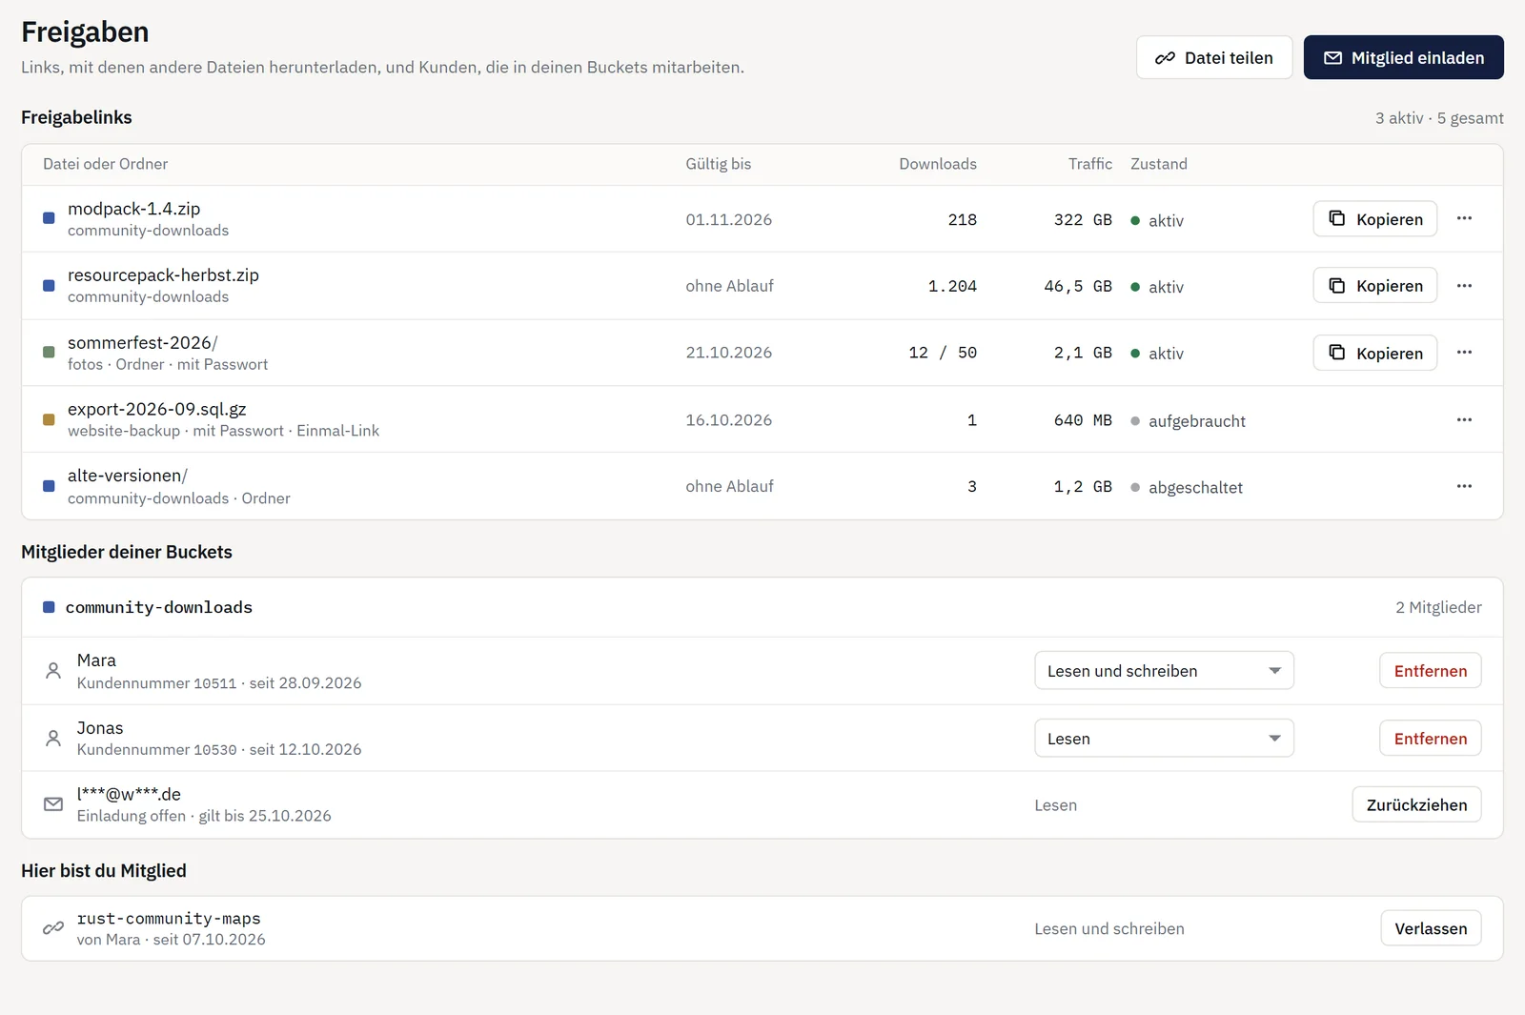Click the chain icon in Datei teilen
This screenshot has width=1525, height=1015.
click(1165, 58)
